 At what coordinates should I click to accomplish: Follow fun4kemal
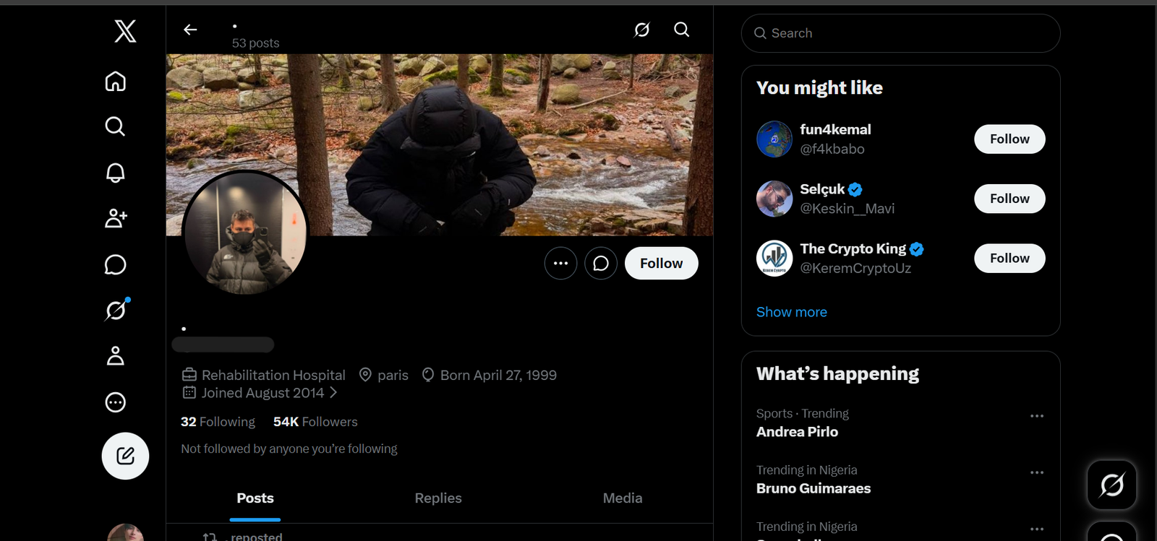click(x=1009, y=139)
